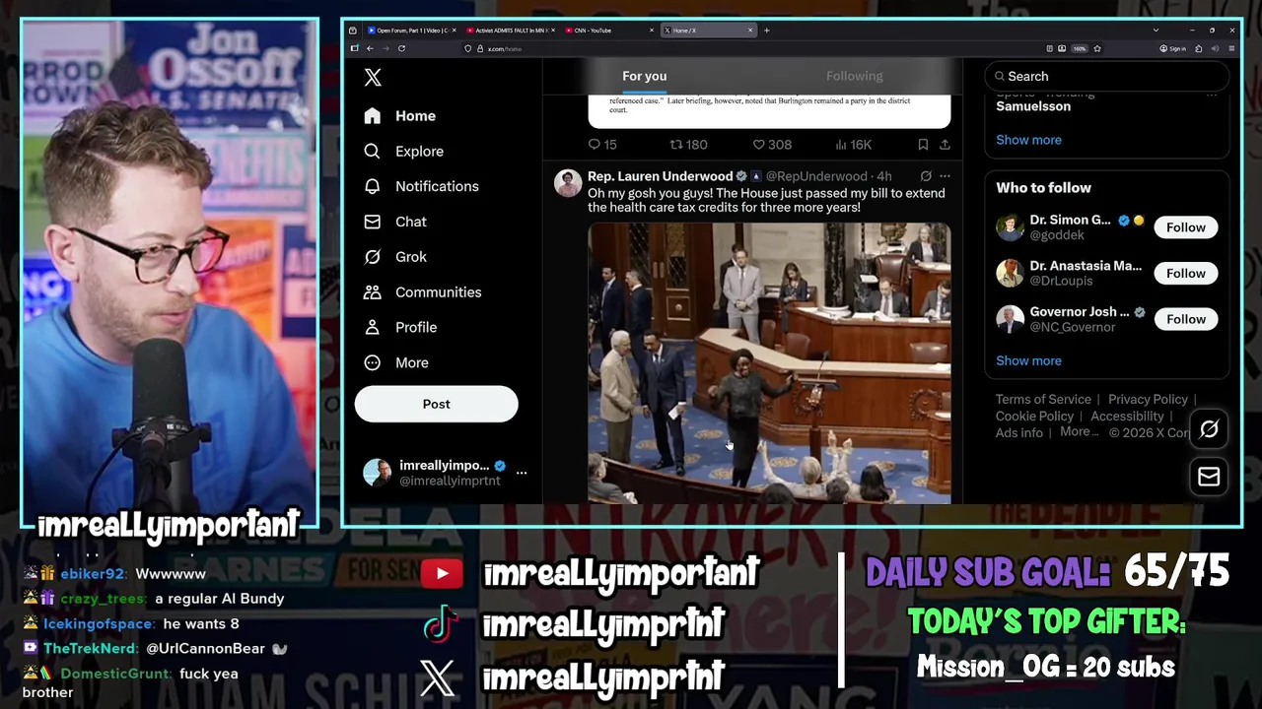Open Ads info footer link

pyautogui.click(x=1018, y=433)
